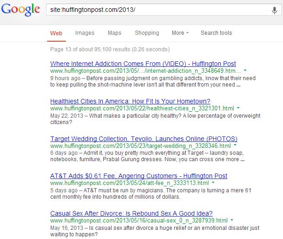Click the casual-sex_0_n_3287939.html green URL
This screenshot has height=239, width=283.
[139, 221]
